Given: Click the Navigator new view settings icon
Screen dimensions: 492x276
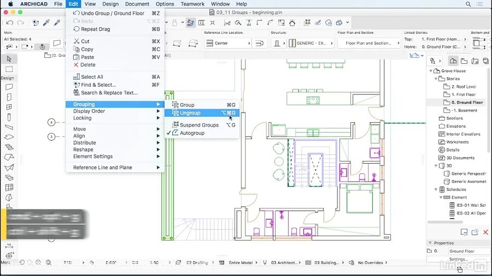Looking at the screenshot, I should tap(464, 232).
